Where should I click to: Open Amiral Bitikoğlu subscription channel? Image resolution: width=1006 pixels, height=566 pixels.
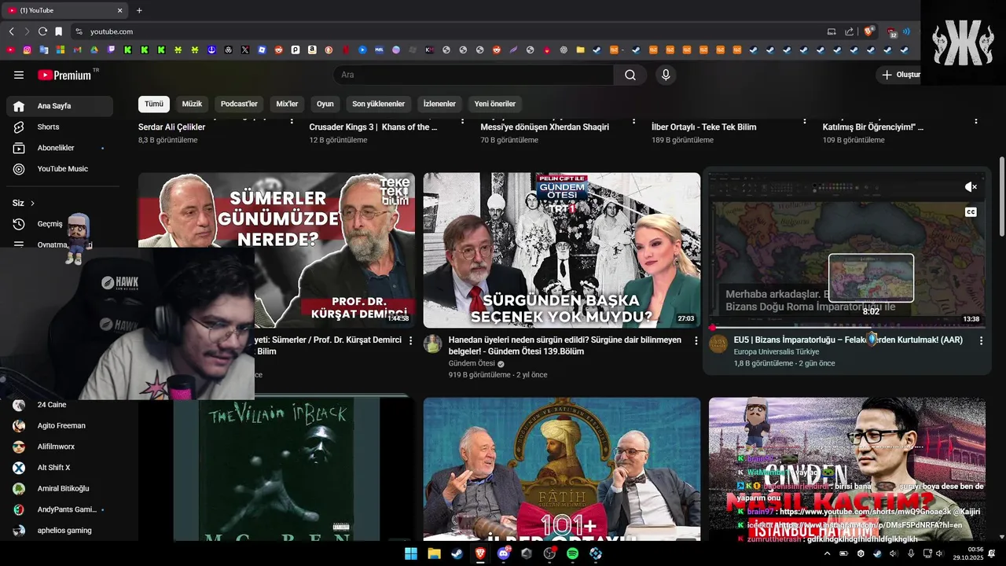[x=60, y=489]
